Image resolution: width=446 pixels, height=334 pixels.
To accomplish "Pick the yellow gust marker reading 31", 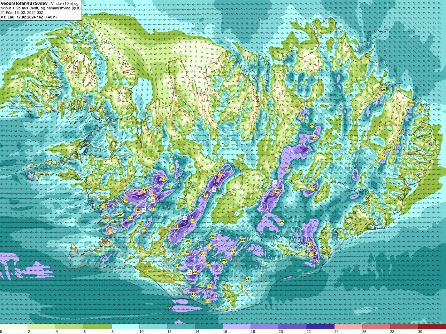I will tap(206, 196).
